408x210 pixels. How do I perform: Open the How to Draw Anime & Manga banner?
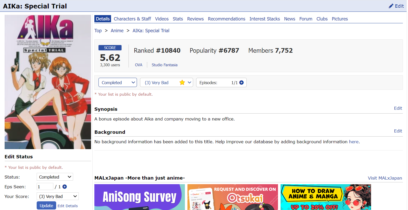(326, 197)
